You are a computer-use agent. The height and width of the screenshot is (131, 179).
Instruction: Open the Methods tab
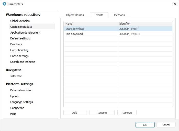click(x=119, y=15)
